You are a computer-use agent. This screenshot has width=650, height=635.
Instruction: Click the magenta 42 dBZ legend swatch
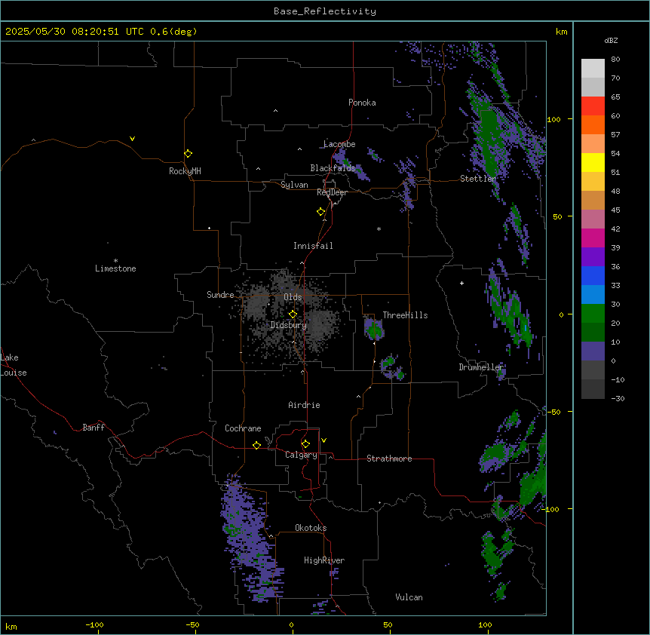tap(593, 238)
